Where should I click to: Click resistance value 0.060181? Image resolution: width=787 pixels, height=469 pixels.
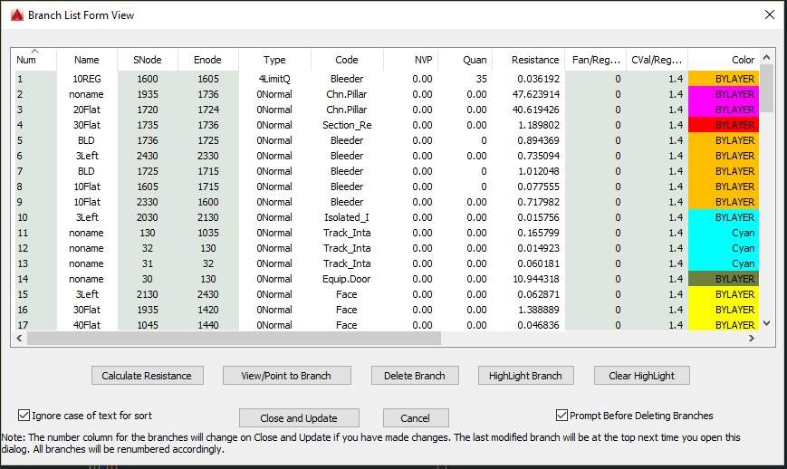(539, 263)
